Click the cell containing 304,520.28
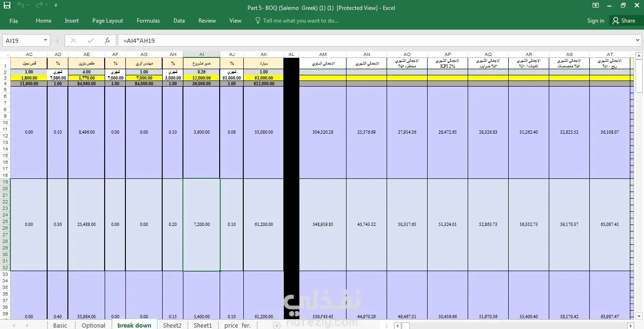Screen dimensions: 644x329 (x=322, y=132)
